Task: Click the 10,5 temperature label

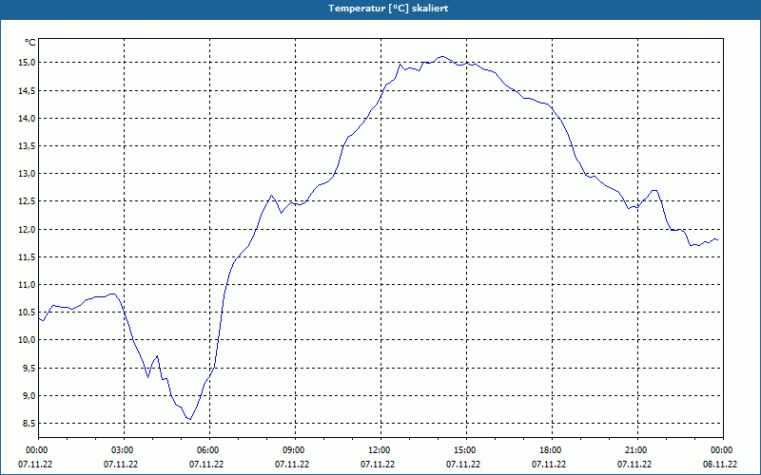Action: click(x=28, y=313)
